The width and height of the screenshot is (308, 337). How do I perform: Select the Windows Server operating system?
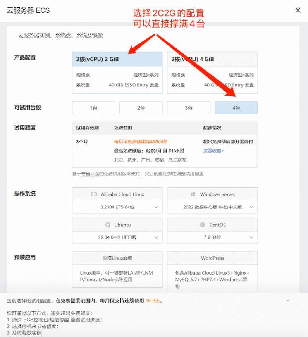[212, 194]
